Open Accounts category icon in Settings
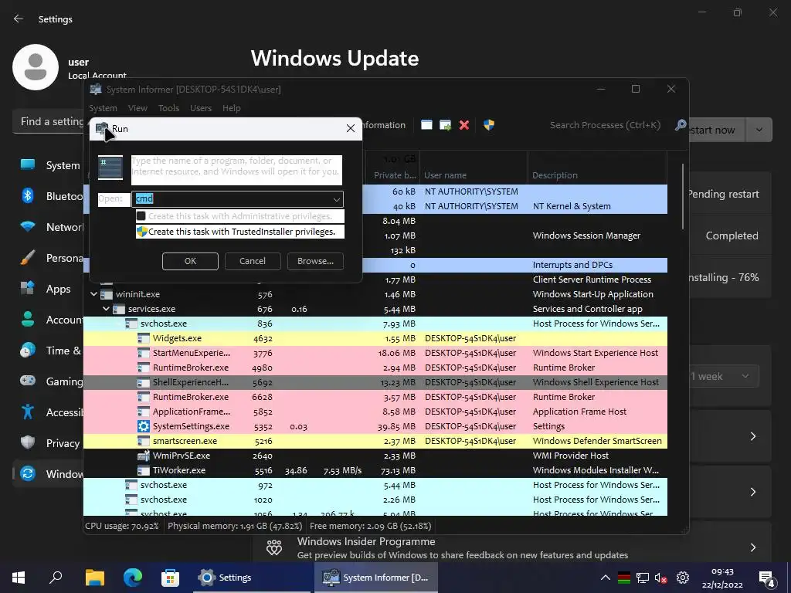 [x=28, y=319]
